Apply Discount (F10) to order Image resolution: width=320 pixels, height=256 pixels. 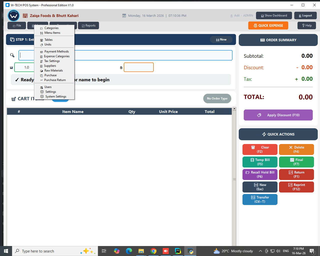(278, 115)
